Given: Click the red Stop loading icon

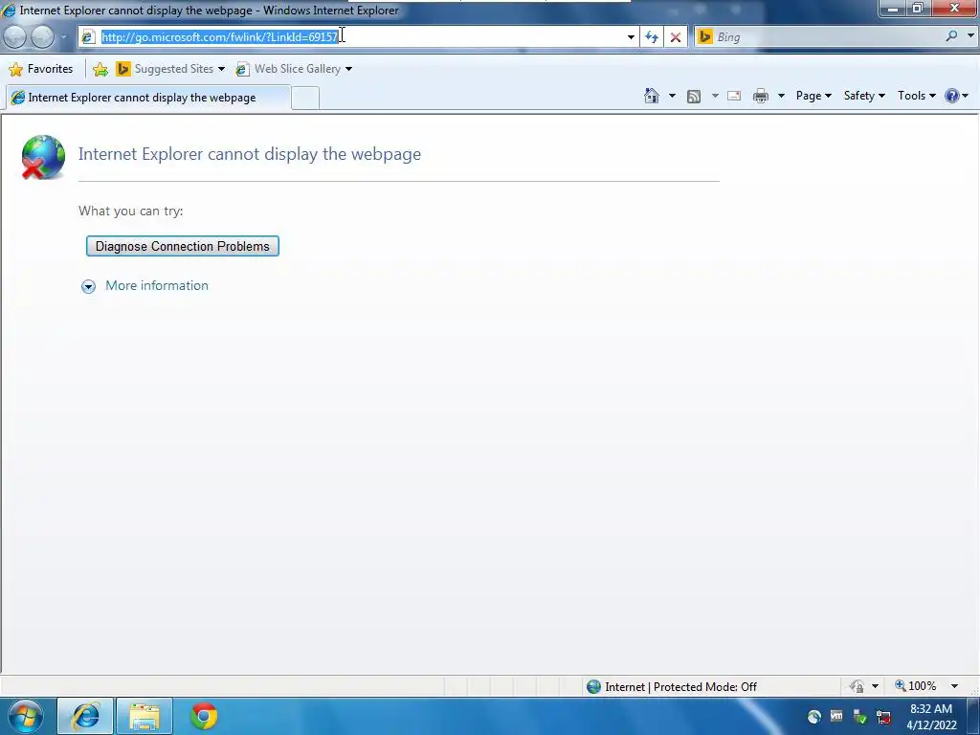Looking at the screenshot, I should pos(676,37).
